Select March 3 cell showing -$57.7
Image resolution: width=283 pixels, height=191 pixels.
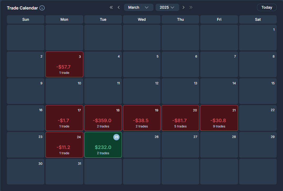click(64, 64)
